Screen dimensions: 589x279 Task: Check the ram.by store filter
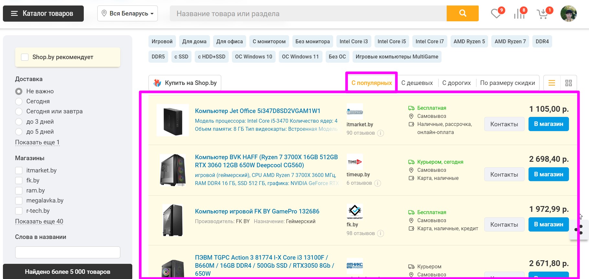(x=19, y=191)
